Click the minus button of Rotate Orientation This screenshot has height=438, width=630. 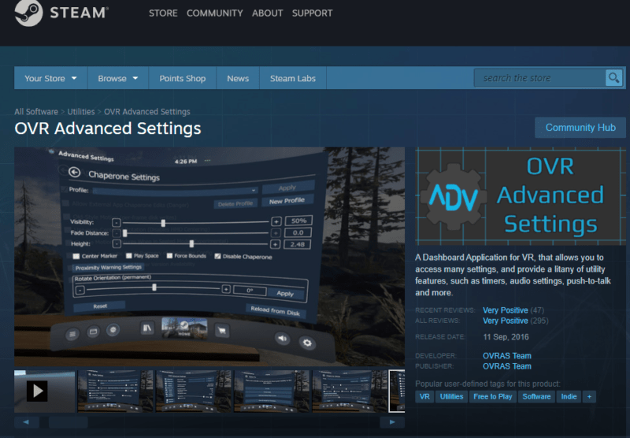(x=80, y=290)
